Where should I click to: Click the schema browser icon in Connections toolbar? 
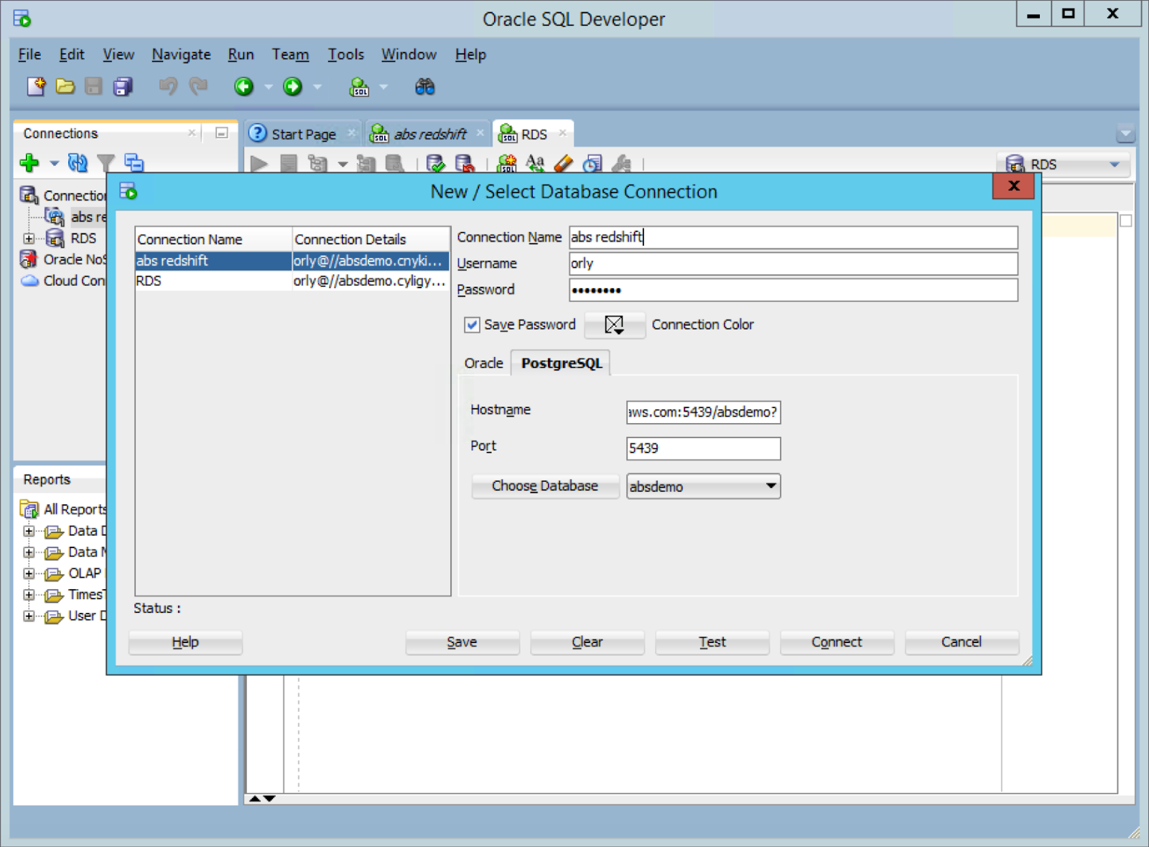click(134, 163)
